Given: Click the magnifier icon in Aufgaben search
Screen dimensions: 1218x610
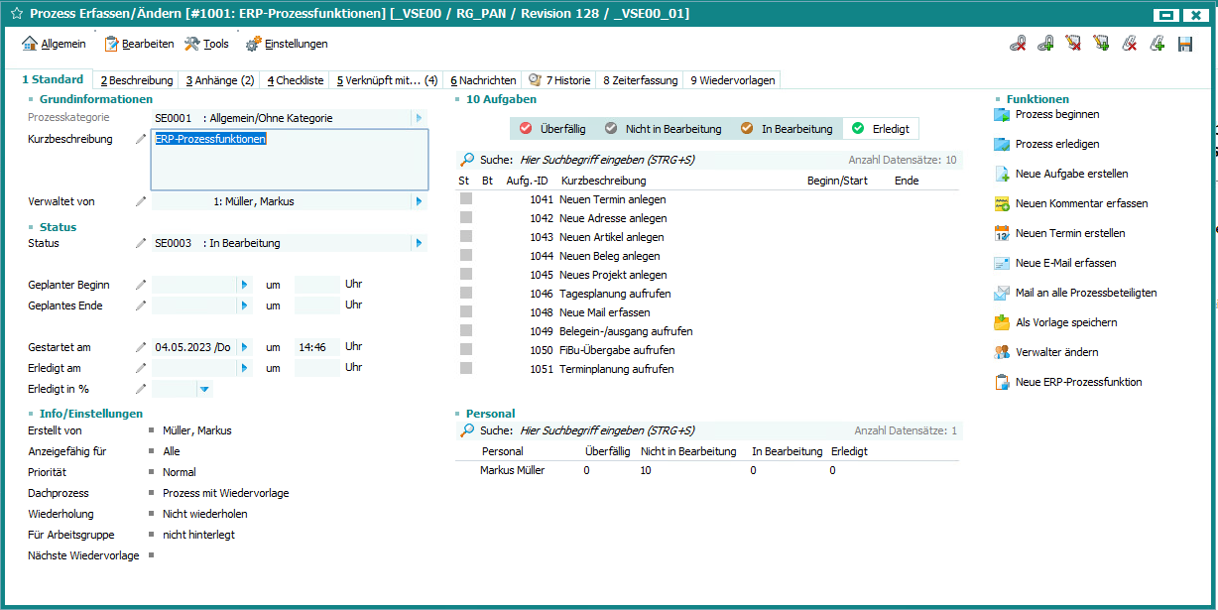Looking at the screenshot, I should (x=467, y=159).
